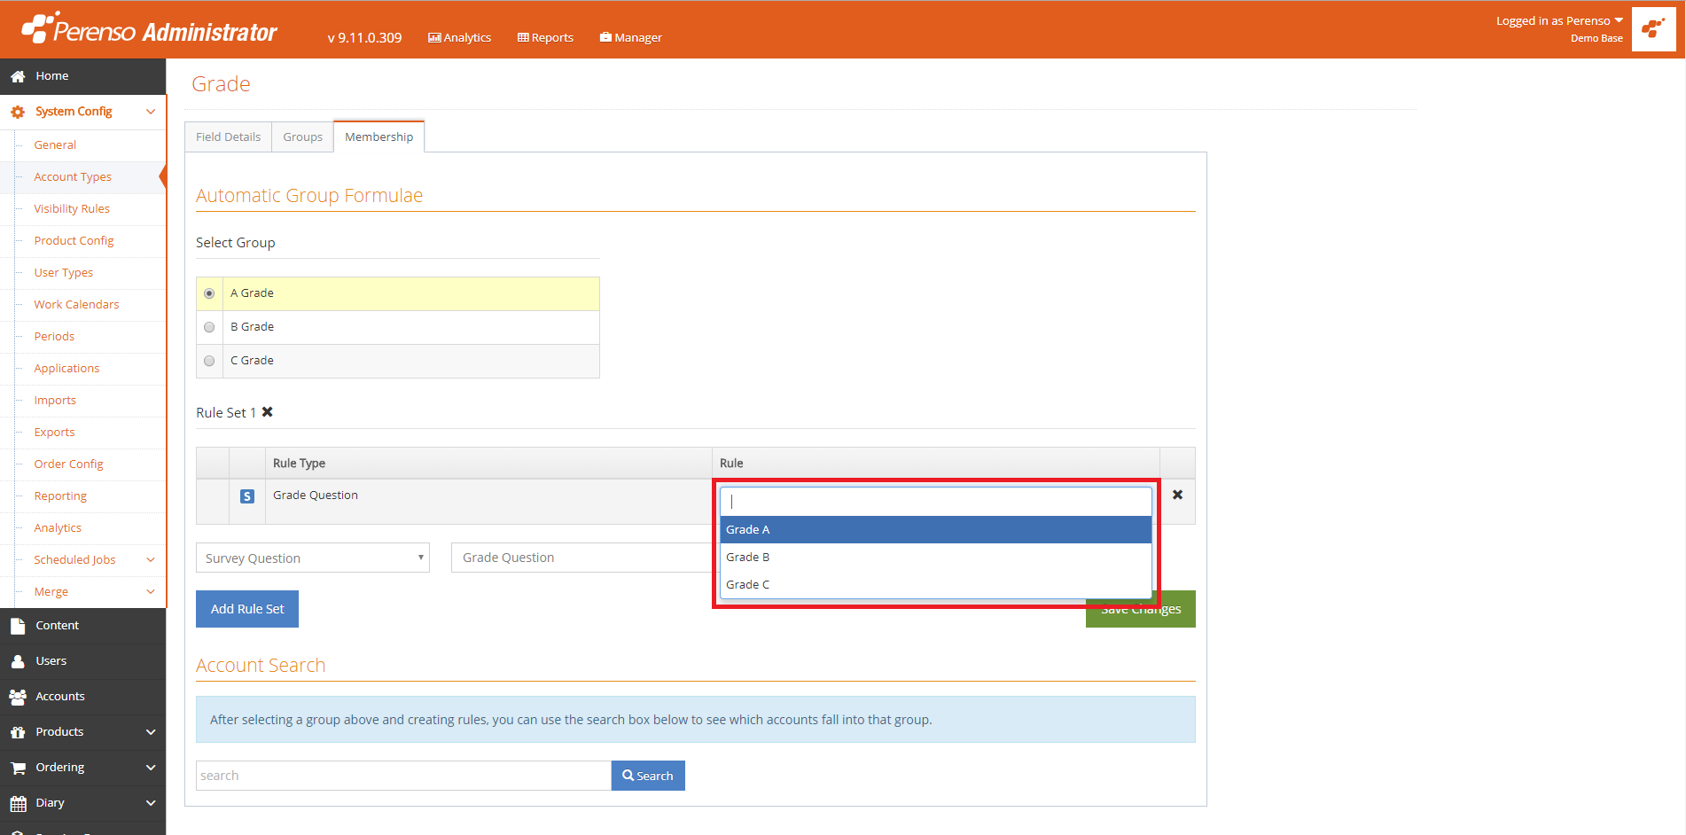Click the Search button
Viewport: 1686px width, 835px height.
click(x=648, y=776)
